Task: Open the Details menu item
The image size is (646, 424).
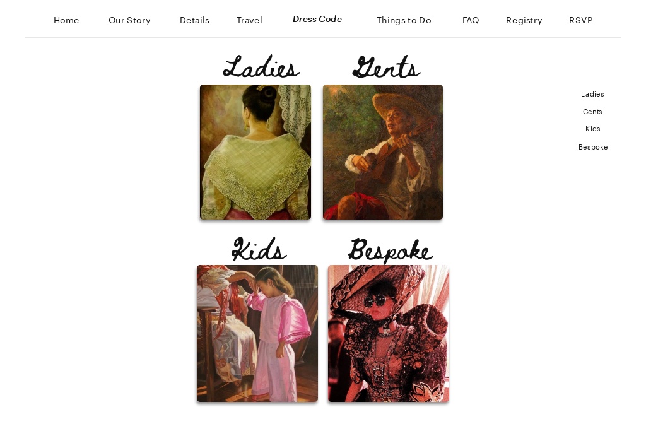Action: pyautogui.click(x=194, y=20)
